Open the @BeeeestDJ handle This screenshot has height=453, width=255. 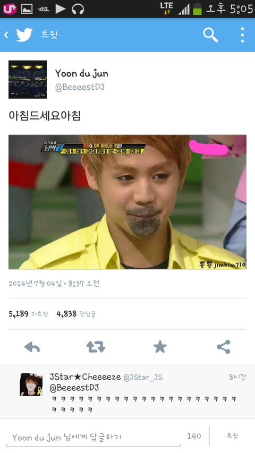(x=80, y=87)
